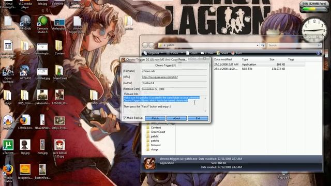Open the AllToAVI desktop shortcut
The image size is (331, 186).
(25, 72)
